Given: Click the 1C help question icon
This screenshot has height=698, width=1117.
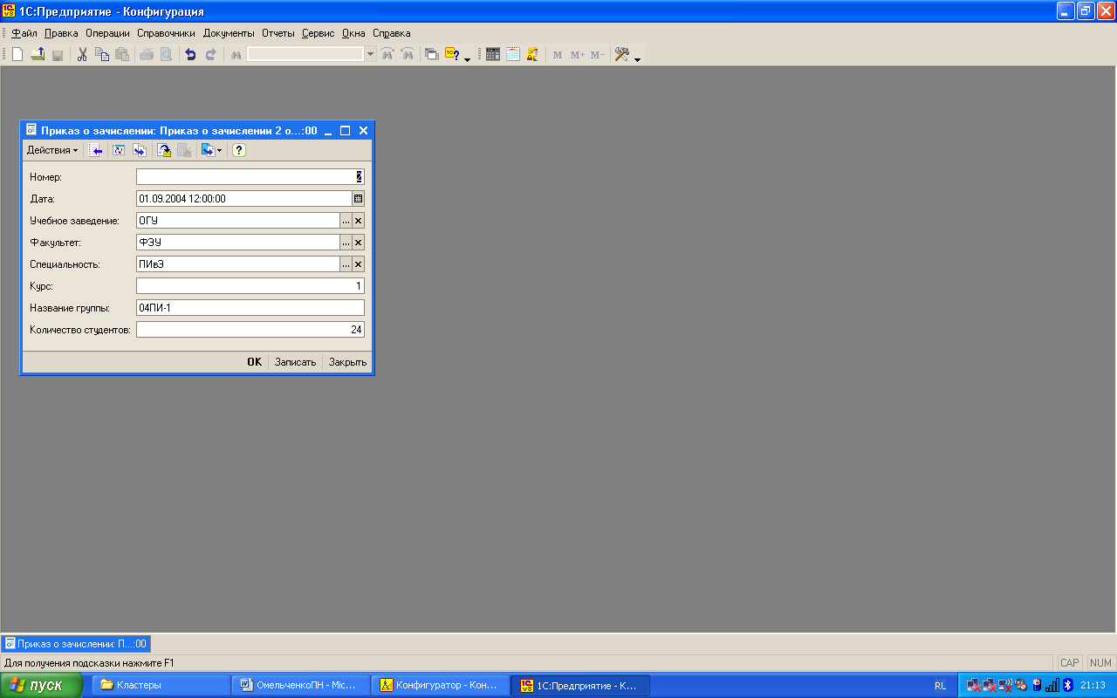Looking at the screenshot, I should (452, 54).
